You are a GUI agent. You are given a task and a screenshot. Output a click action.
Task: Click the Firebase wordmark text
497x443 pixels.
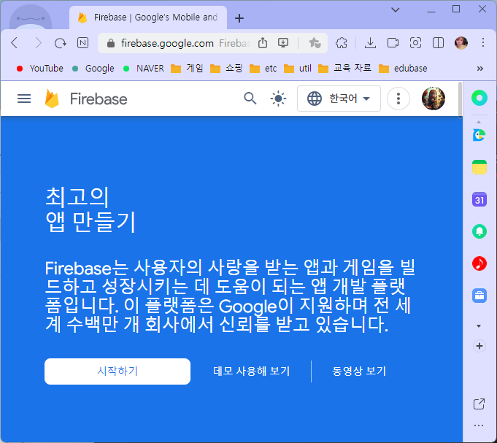(99, 99)
